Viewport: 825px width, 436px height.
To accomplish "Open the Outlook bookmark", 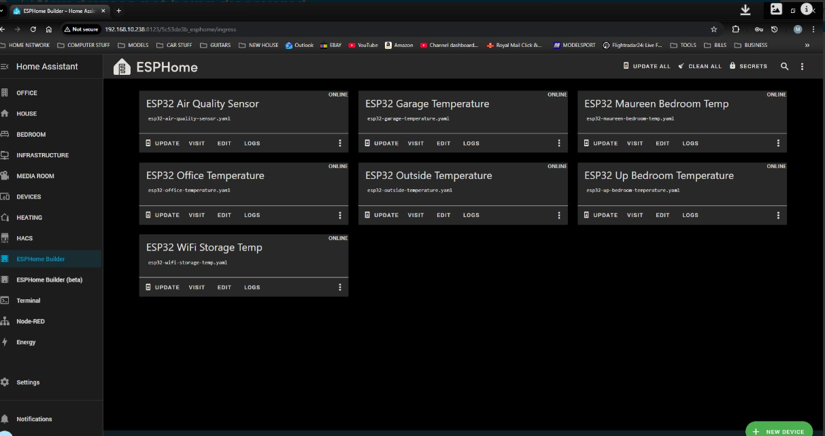I will (x=299, y=46).
